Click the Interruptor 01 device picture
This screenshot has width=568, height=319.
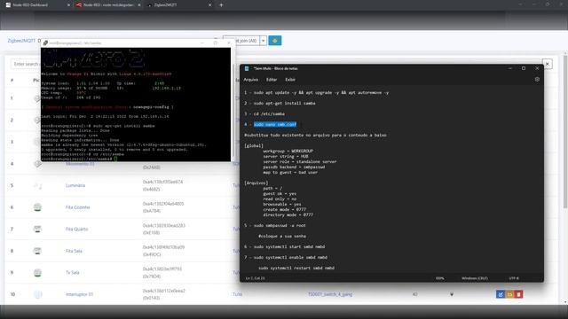tap(37, 294)
